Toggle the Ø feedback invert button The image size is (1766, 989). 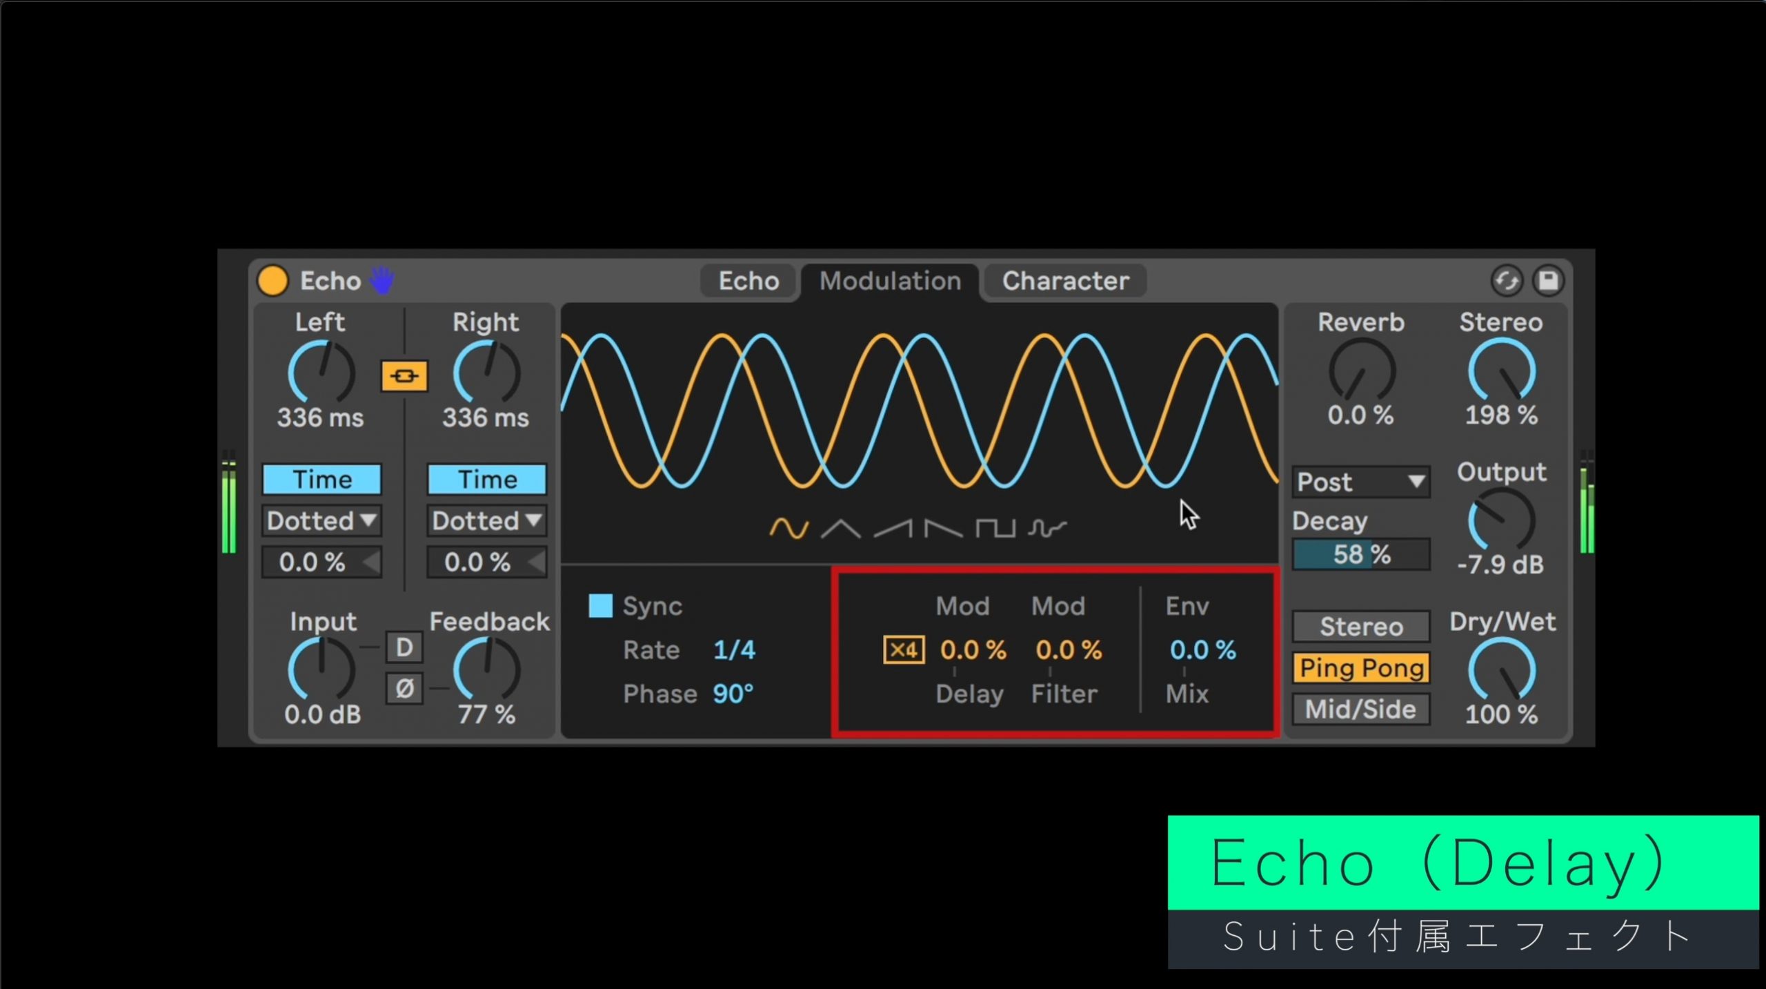click(x=404, y=688)
